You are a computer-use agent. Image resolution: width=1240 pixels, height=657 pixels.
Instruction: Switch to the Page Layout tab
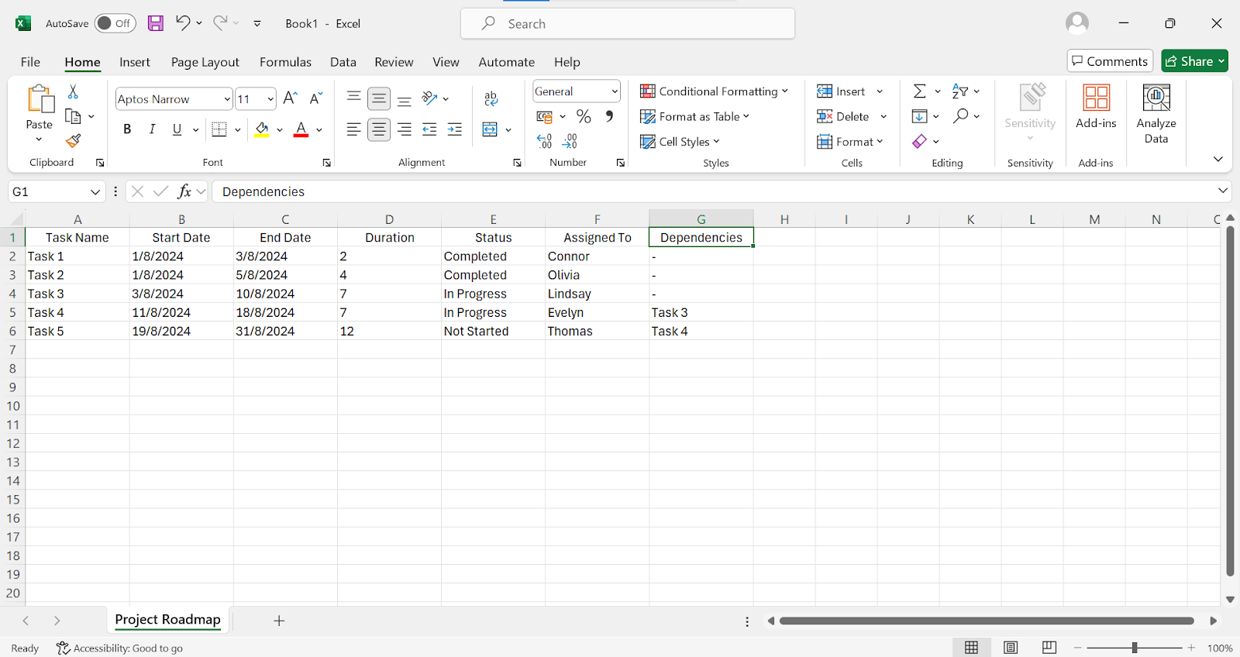[205, 62]
